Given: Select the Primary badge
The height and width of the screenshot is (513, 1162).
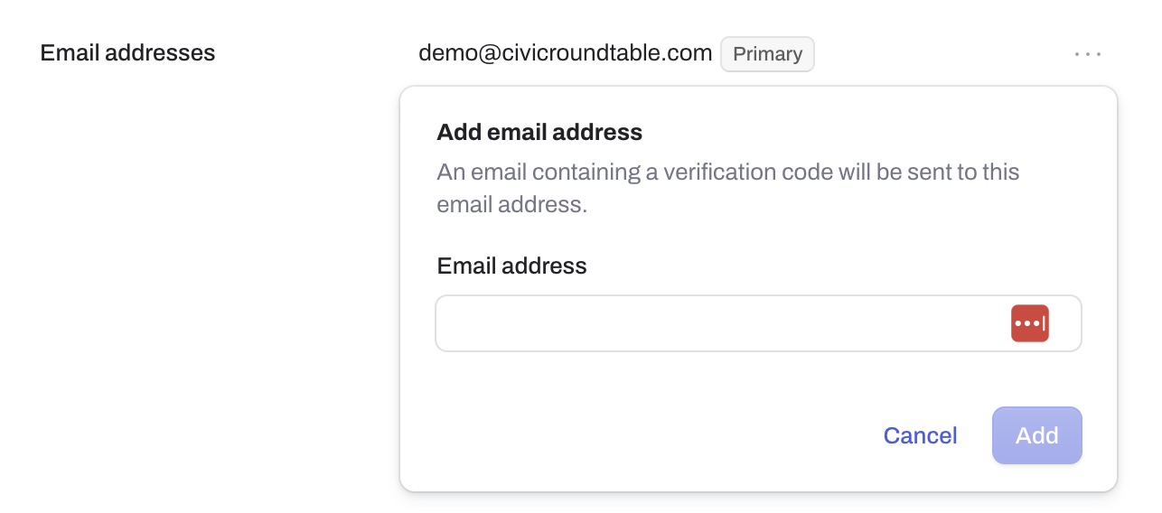Looking at the screenshot, I should [x=767, y=54].
